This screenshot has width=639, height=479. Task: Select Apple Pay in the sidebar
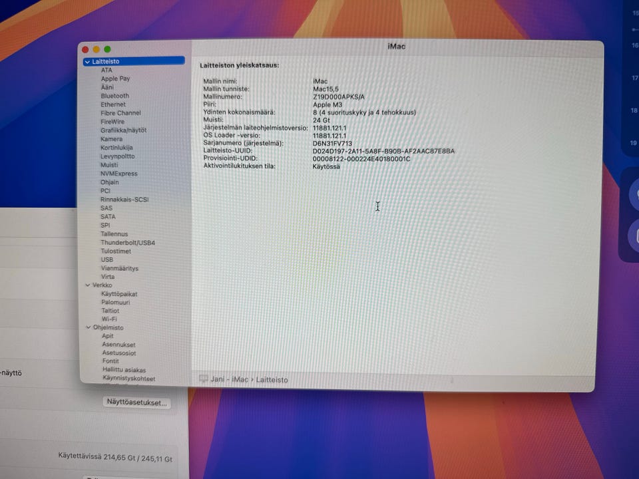click(x=115, y=79)
